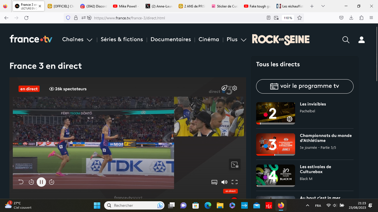This screenshot has width=378, height=212.
Task: Open the Firefox application menu
Action: tap(371, 18)
